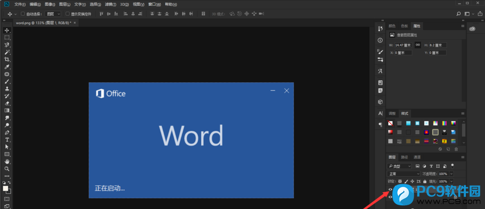
Task: Select the Pen tool
Action: coord(6,133)
